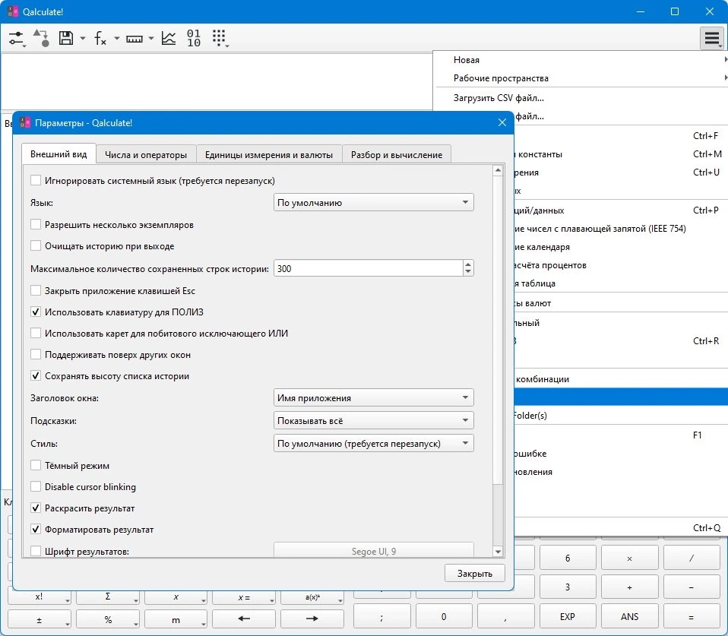Switch to Внешний вид tab
This screenshot has height=636, width=728.
(x=59, y=154)
